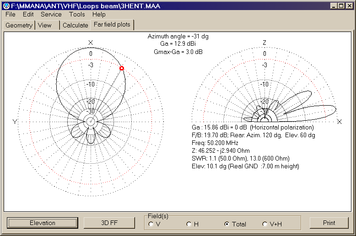This screenshot has width=356, height=236.
Task: Switch to the View tab
Action: pos(47,25)
